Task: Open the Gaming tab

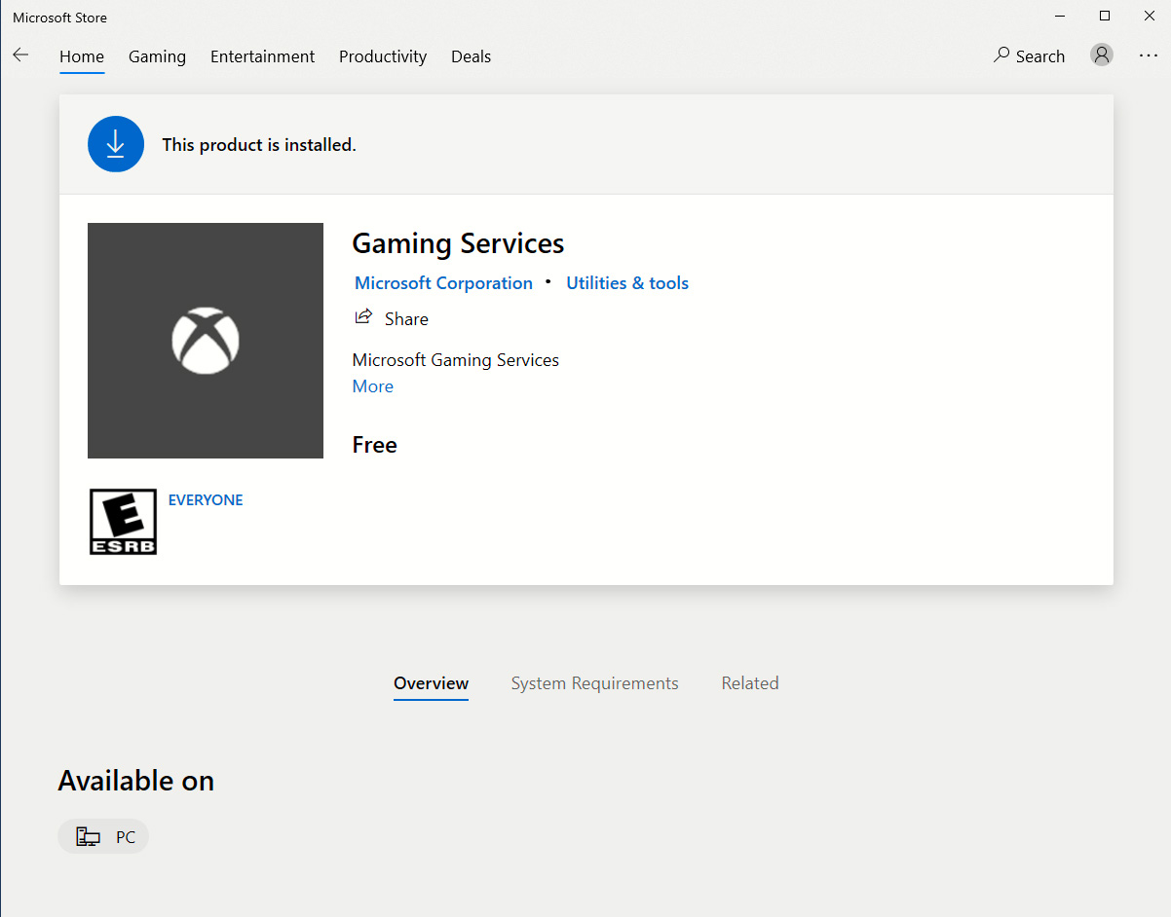Action: pyautogui.click(x=157, y=56)
